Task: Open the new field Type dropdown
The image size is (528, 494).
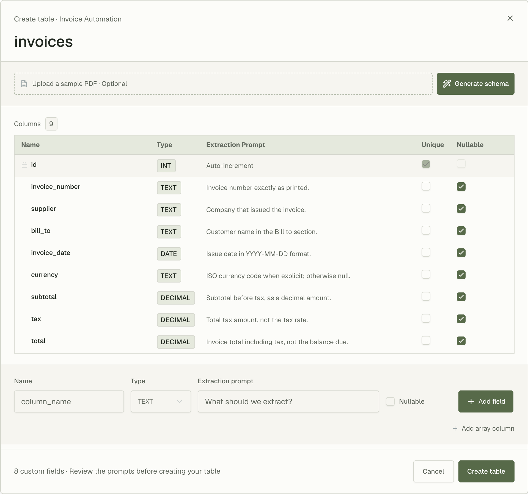Action: point(161,401)
